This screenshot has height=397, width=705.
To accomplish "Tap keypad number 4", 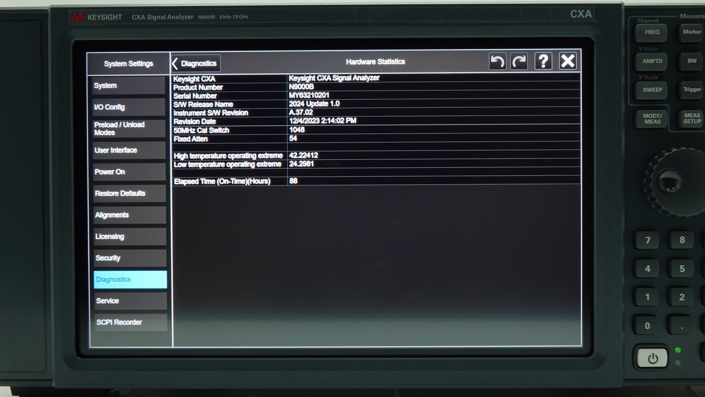I will 647,269.
